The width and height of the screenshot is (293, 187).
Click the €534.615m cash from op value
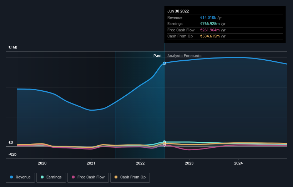(210, 36)
